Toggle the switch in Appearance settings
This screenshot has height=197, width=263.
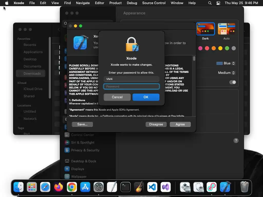[x=232, y=82]
